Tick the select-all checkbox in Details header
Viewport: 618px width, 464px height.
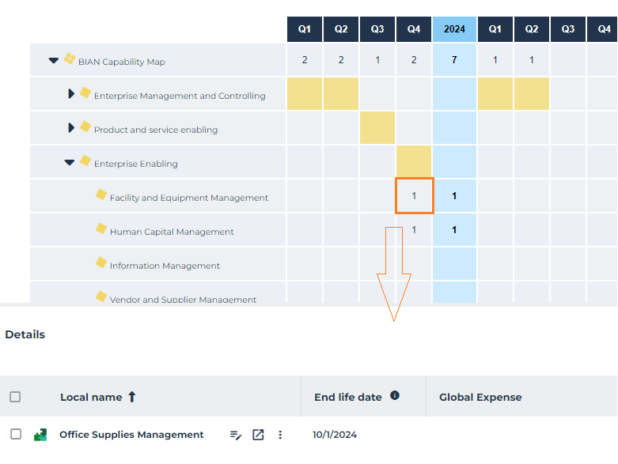coord(15,397)
